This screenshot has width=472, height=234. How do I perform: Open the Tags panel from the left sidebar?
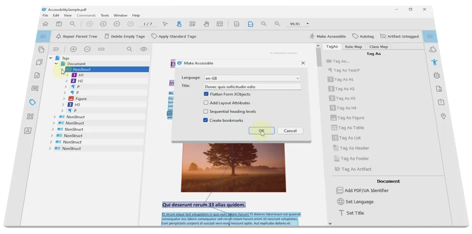click(x=33, y=102)
